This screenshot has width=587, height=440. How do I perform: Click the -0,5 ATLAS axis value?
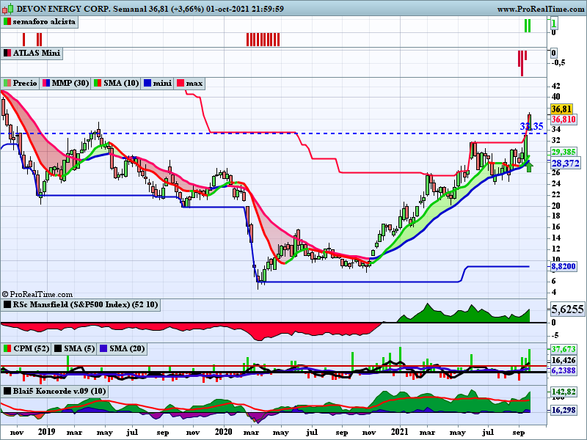click(558, 63)
